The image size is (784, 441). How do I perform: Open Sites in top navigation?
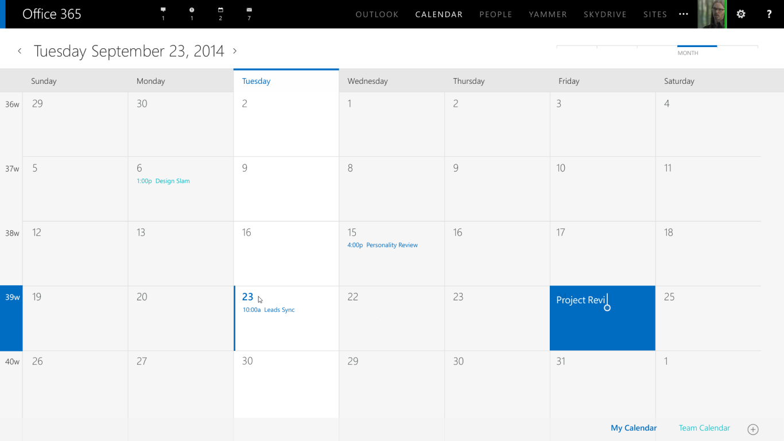655,14
